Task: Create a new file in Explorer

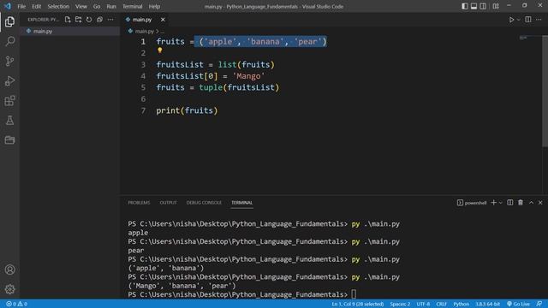Action: click(x=68, y=20)
